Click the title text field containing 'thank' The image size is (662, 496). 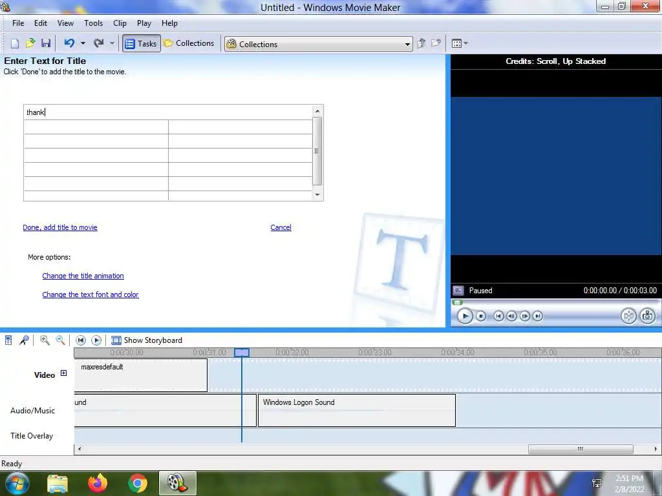click(x=168, y=112)
